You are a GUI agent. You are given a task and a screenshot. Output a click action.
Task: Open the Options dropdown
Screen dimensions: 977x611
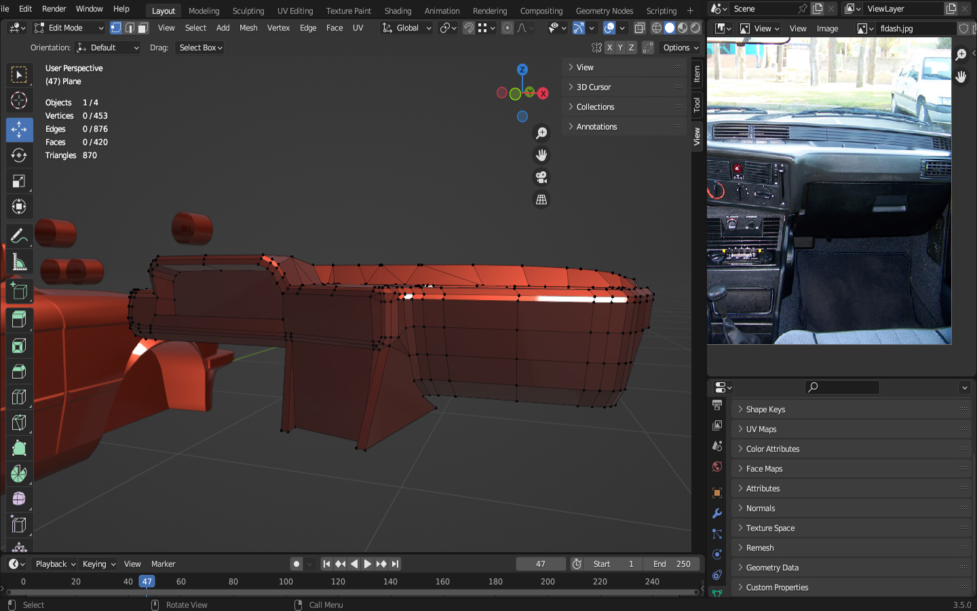click(x=681, y=48)
